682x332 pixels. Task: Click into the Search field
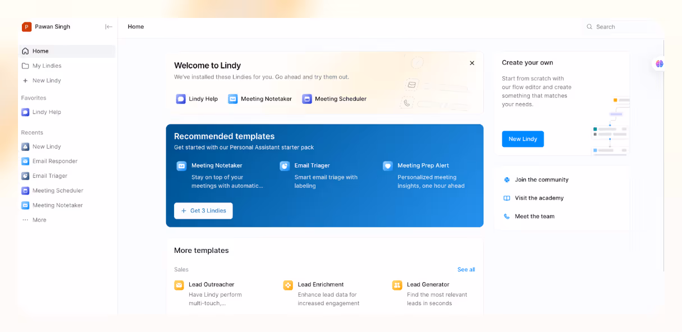tap(622, 27)
